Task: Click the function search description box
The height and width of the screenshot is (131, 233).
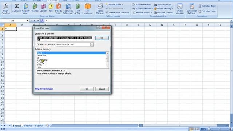Action: 65,39
